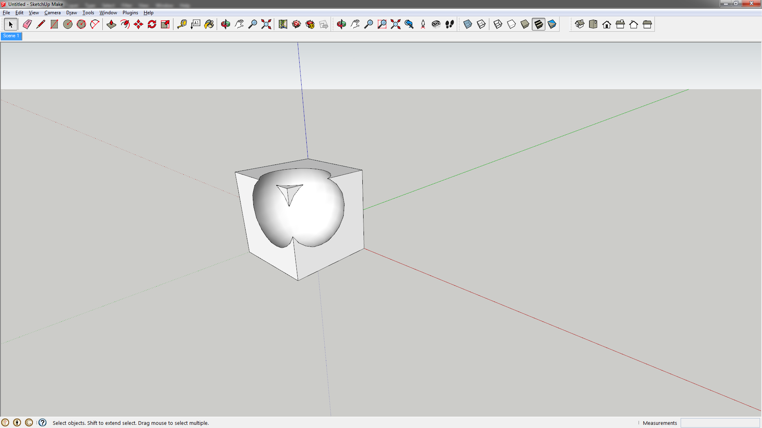
Task: Switch display to Wireframe style
Action: point(498,24)
